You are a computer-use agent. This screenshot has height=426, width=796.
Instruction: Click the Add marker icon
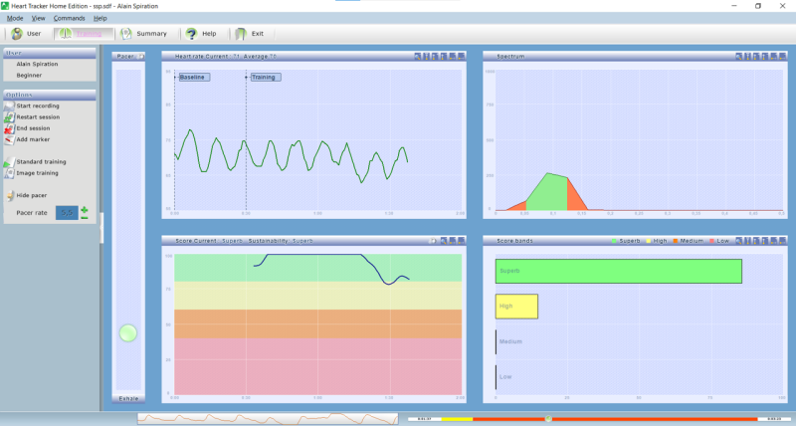[9, 139]
